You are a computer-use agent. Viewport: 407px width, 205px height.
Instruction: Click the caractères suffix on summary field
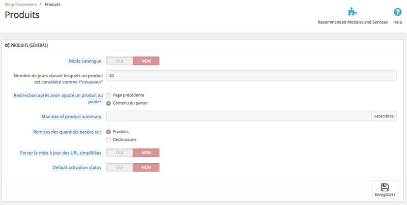point(384,116)
